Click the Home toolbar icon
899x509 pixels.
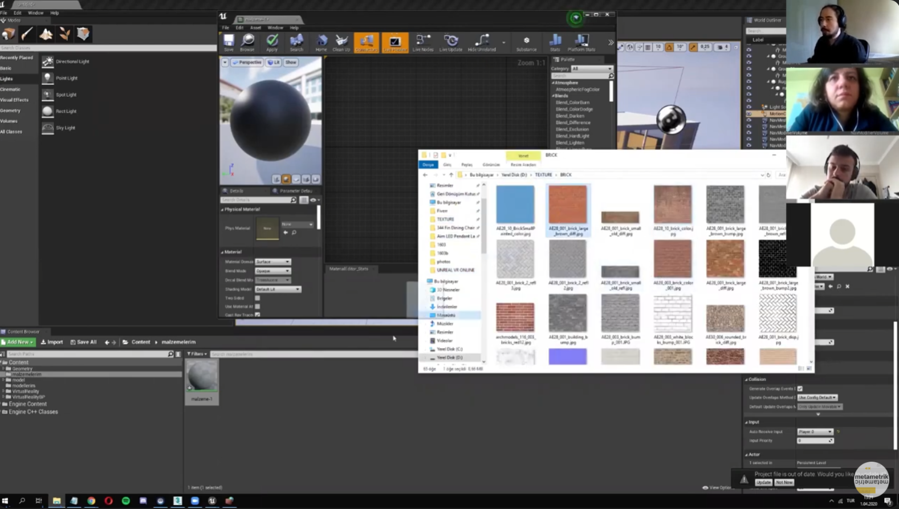[x=322, y=43]
